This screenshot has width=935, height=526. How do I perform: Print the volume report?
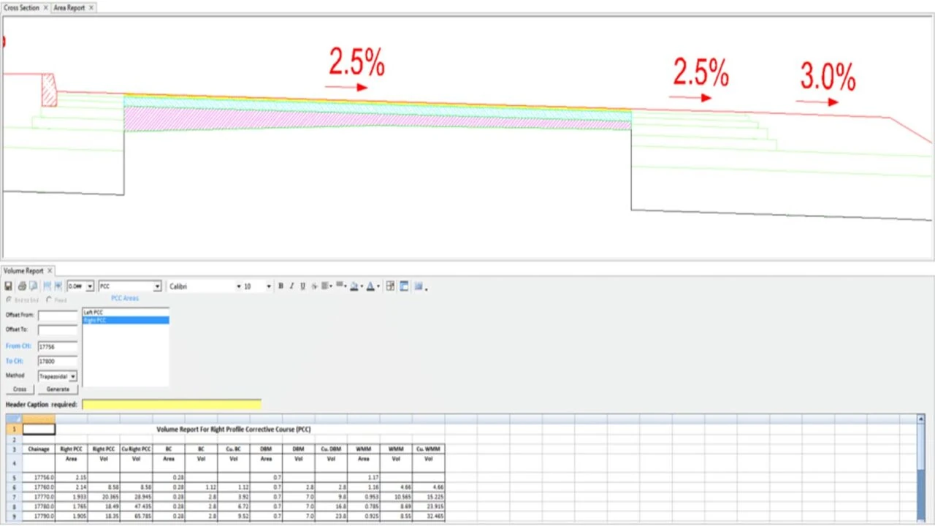[23, 286]
